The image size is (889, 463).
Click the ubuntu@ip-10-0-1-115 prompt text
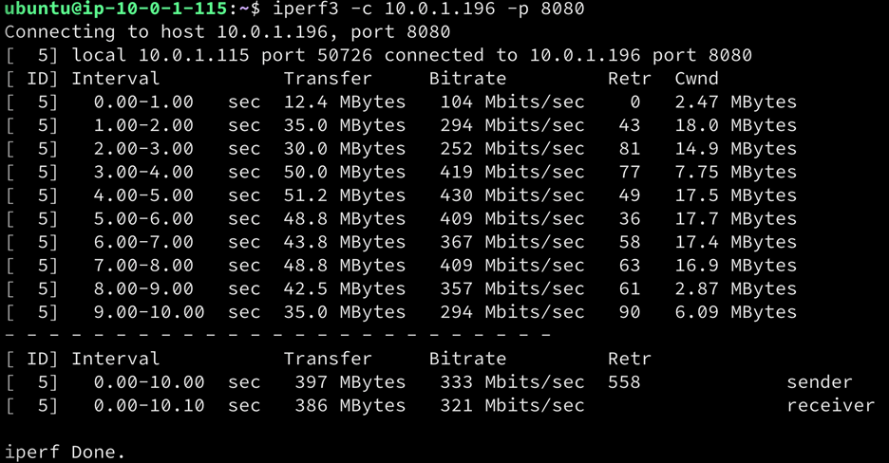point(115,9)
